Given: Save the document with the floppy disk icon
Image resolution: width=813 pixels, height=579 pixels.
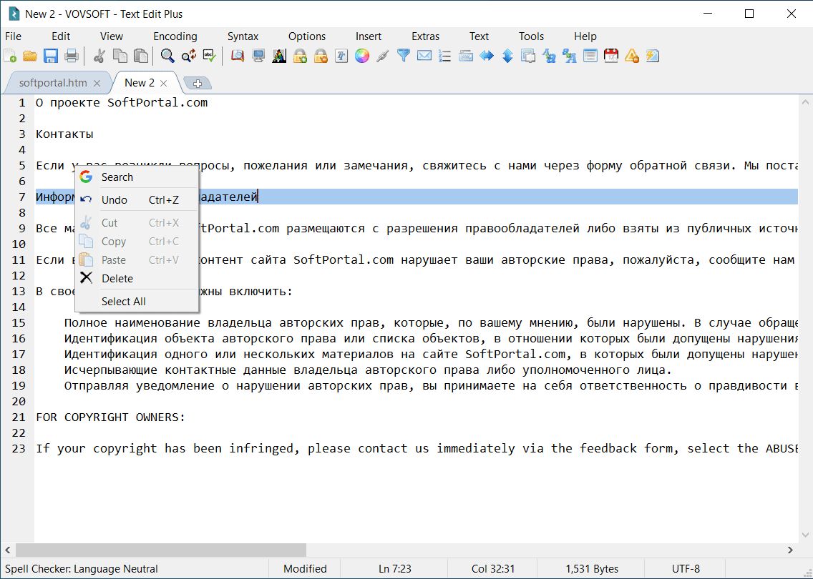Looking at the screenshot, I should (51, 56).
